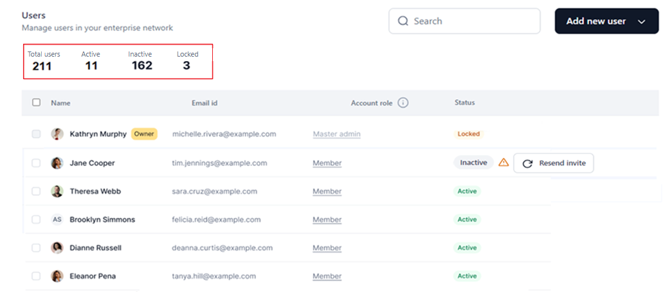Click Dianne Russell's avatar
This screenshot has width=665, height=292.
(x=57, y=248)
